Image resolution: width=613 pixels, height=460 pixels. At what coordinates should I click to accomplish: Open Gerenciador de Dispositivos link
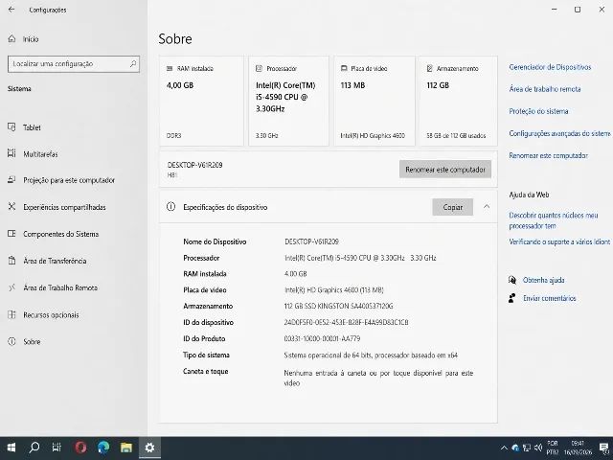pyautogui.click(x=550, y=67)
